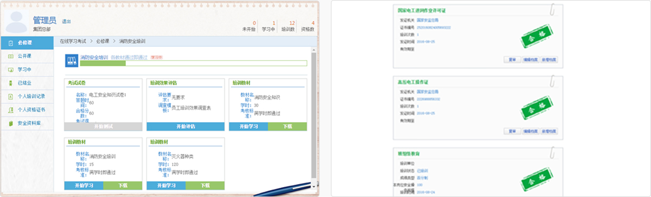Click the 开始测试 button

click(104, 126)
